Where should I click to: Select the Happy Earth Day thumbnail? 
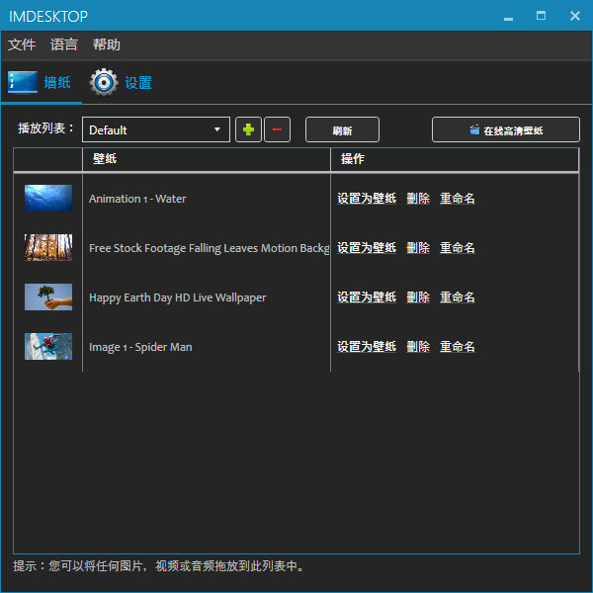[x=48, y=296]
